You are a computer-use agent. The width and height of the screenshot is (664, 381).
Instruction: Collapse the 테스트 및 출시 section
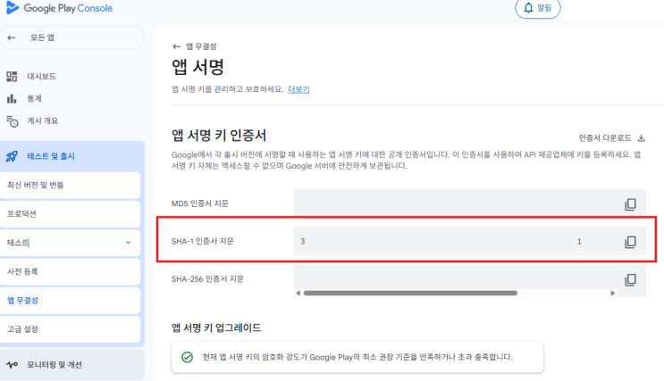pos(72,156)
